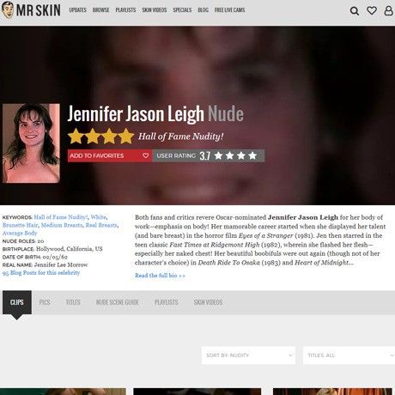Expand the Sort By: Nudity dropdown
Screen dimensions: 395x395
click(248, 355)
